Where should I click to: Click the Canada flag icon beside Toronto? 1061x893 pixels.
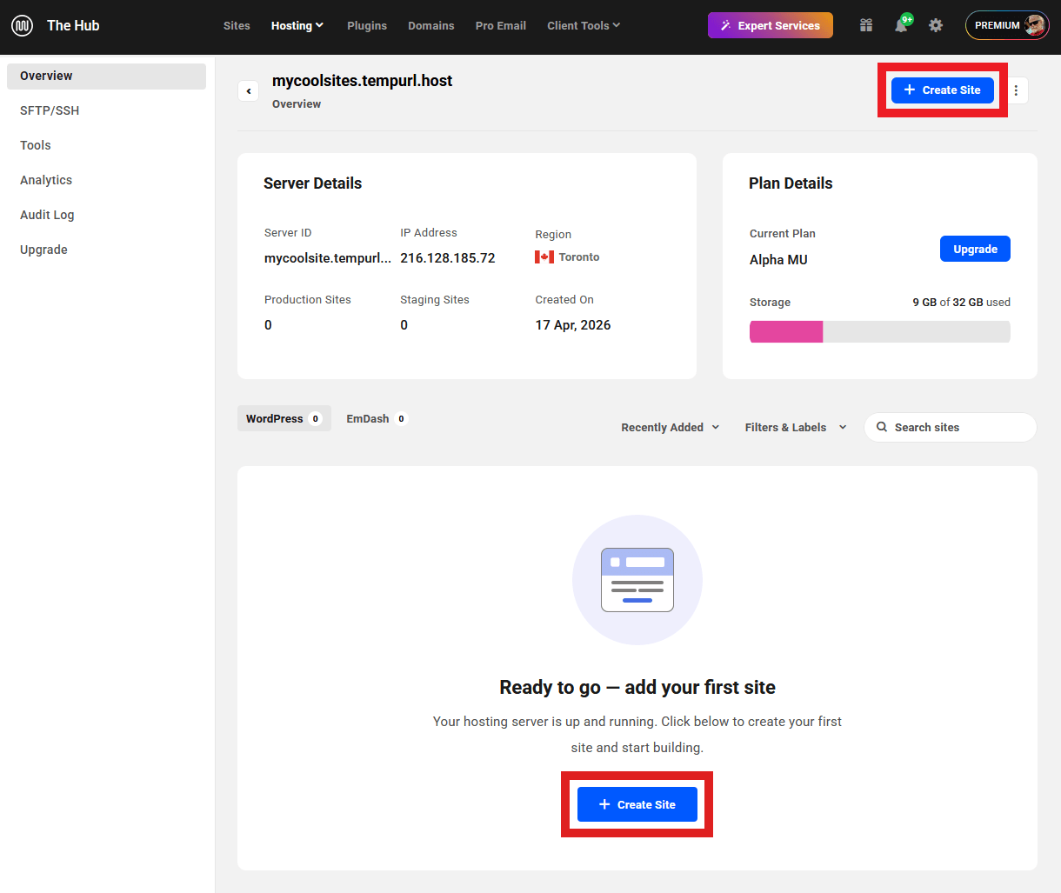[544, 257]
